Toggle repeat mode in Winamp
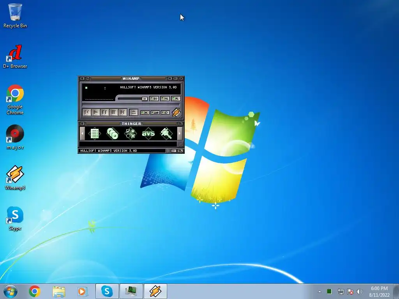 [165, 113]
